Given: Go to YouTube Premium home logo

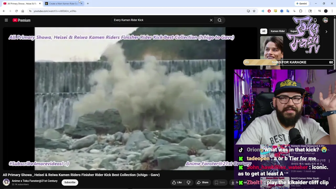Looking at the screenshot, I should [22, 20].
